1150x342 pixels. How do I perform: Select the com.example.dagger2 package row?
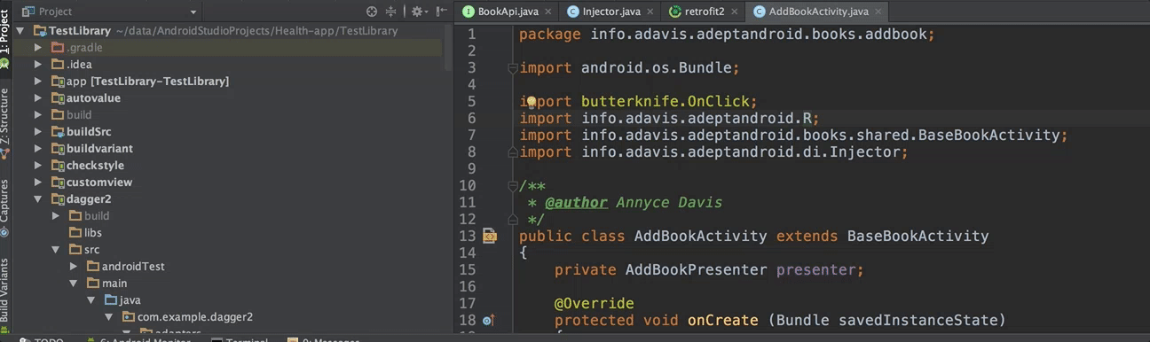click(x=227, y=316)
